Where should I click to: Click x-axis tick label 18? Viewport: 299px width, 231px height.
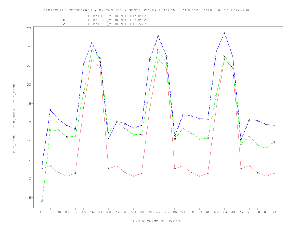click(92, 212)
